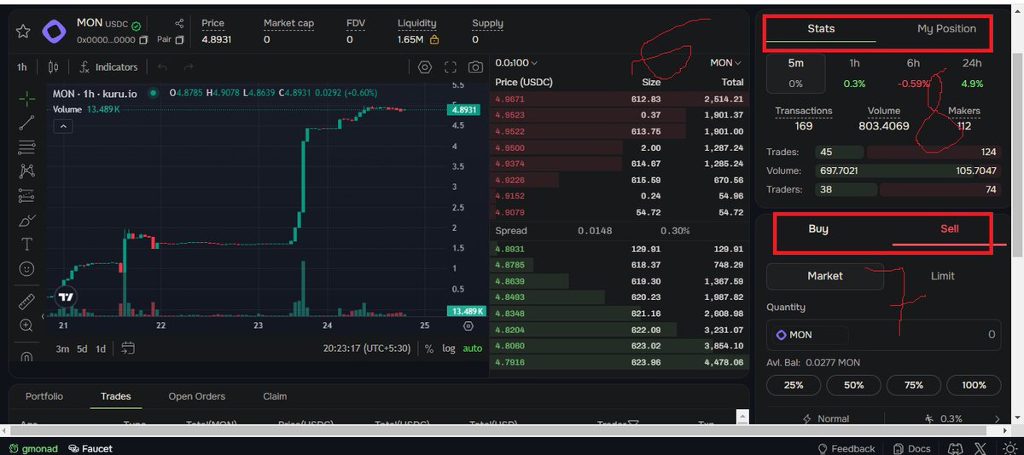Undo the last chart action
This screenshot has height=455, width=1024.
(162, 66)
